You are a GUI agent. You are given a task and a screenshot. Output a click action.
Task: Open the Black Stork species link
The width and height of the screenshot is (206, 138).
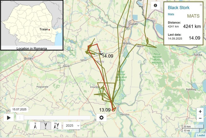pos(178,8)
